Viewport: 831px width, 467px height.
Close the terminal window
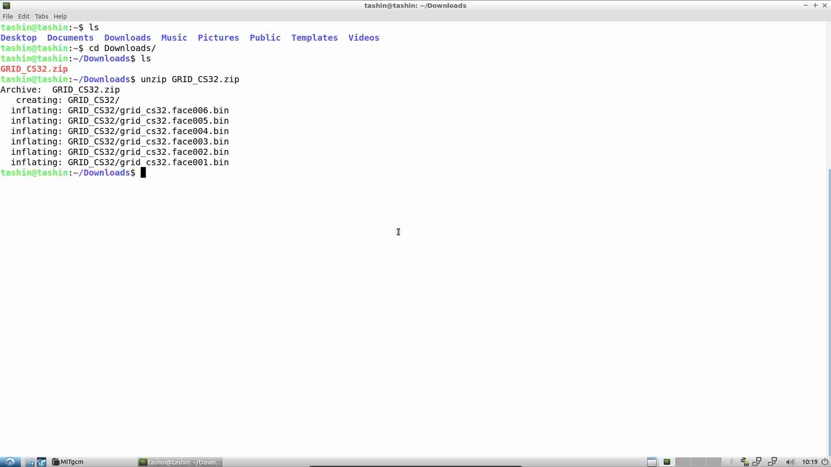pyautogui.click(x=825, y=5)
